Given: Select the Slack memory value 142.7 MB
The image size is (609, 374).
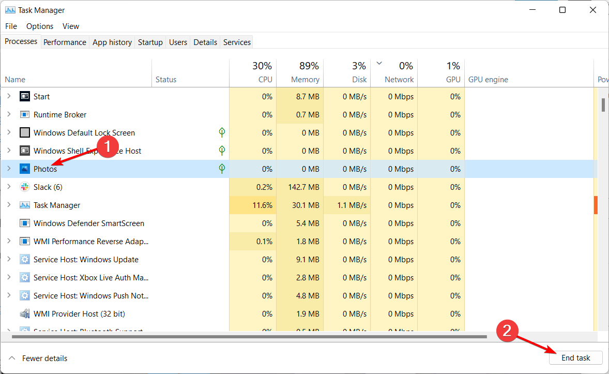Looking at the screenshot, I should [303, 187].
